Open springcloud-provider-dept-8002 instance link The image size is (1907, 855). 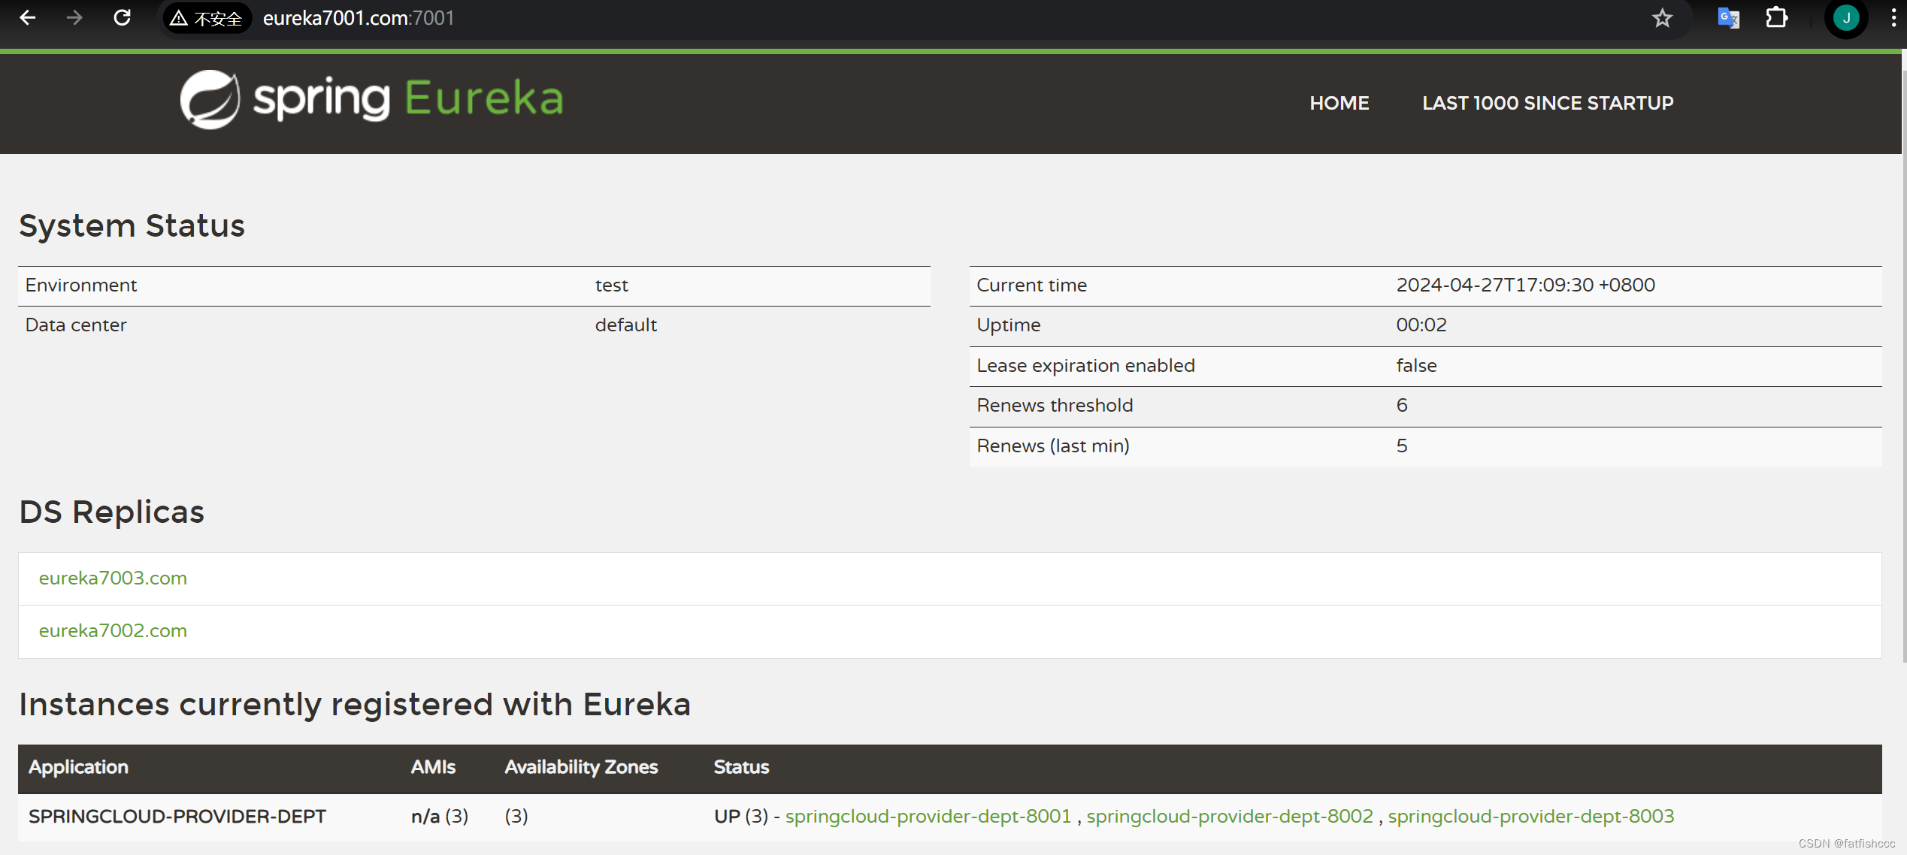point(1229,816)
